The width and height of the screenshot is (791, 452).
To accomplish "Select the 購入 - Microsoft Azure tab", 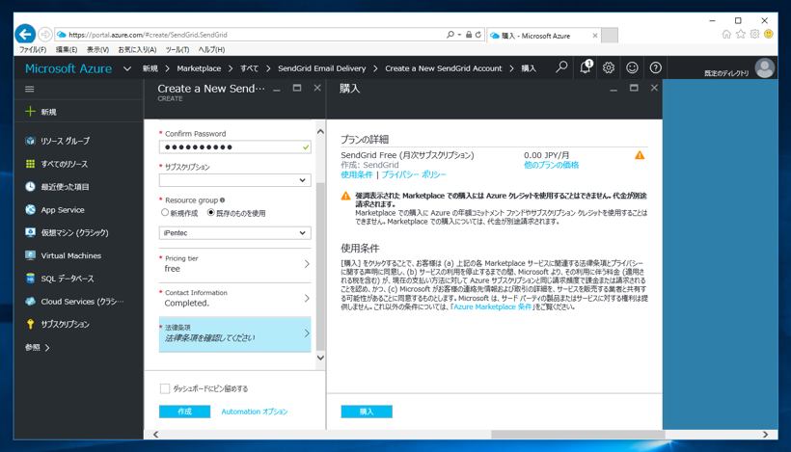I will [544, 36].
